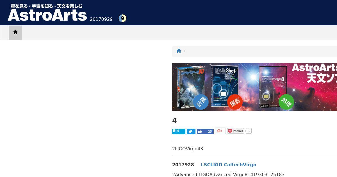Save the article to Pocket
The width and height of the screenshot is (337, 177).
pyautogui.click(x=236, y=131)
